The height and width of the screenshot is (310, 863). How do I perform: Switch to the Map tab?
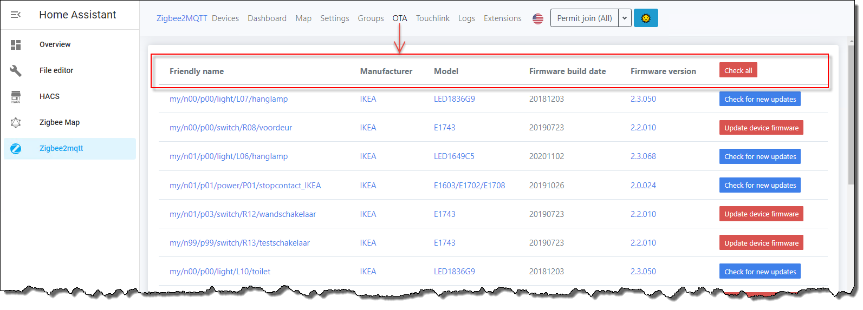pos(303,18)
